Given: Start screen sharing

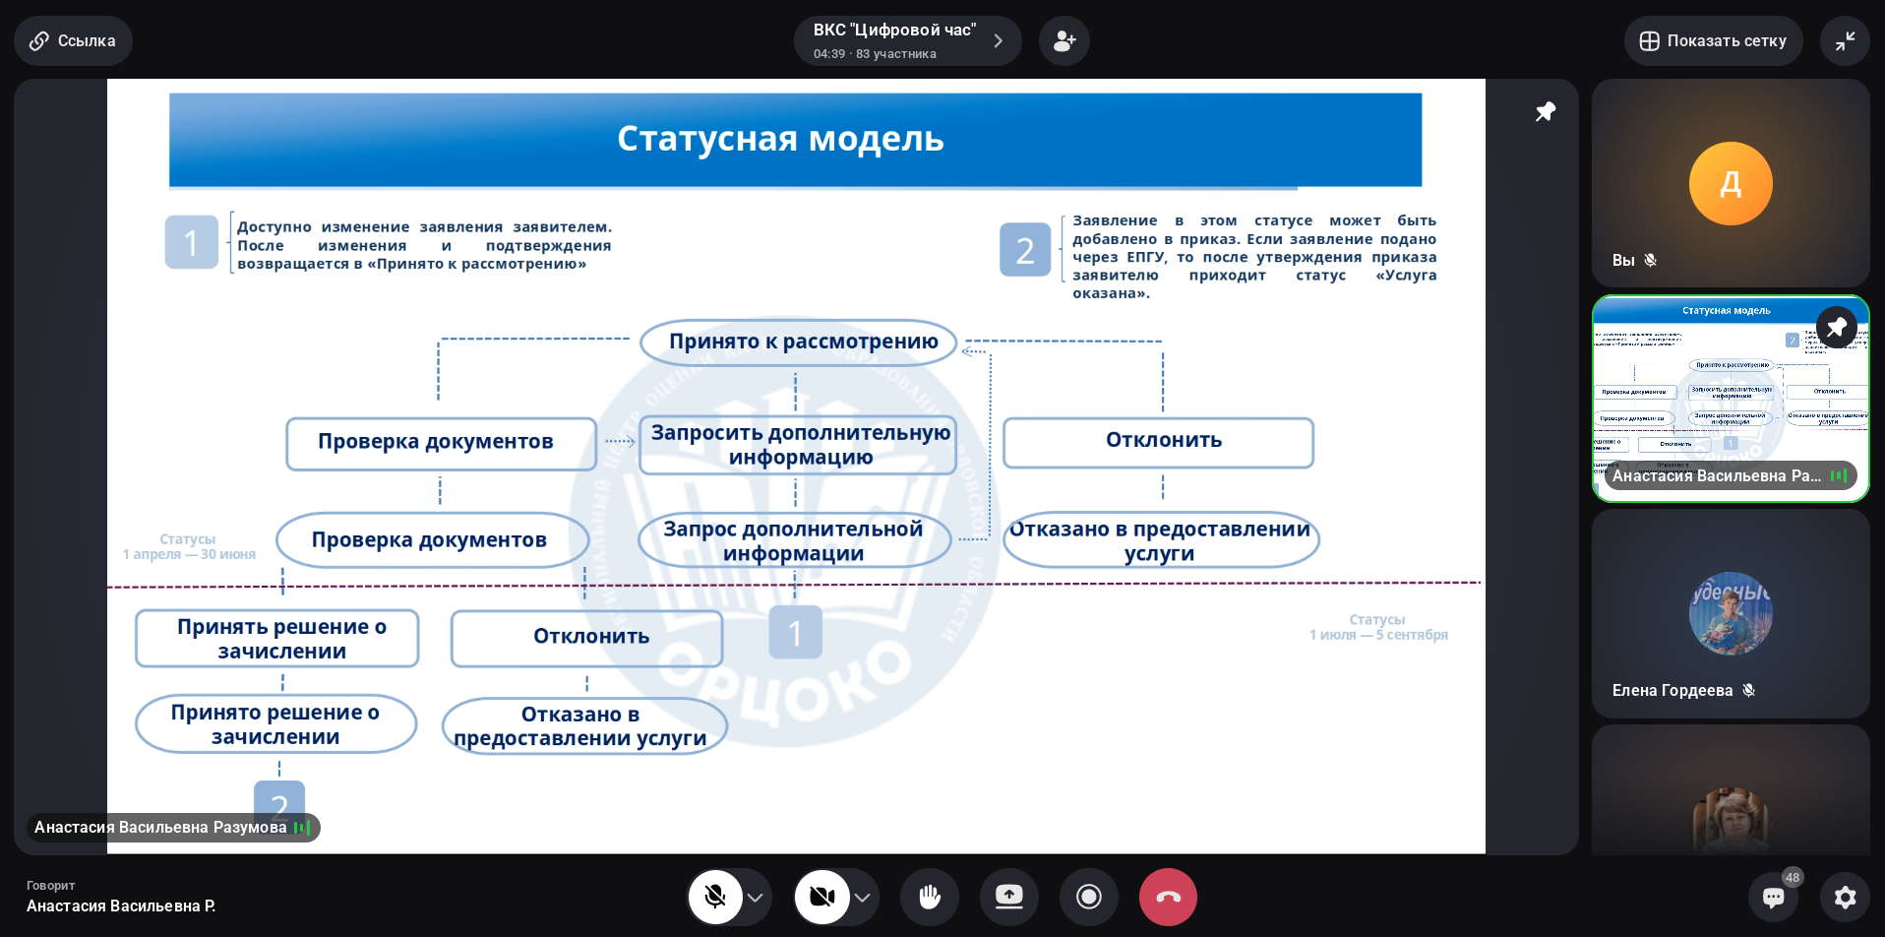Looking at the screenshot, I should tap(1009, 897).
